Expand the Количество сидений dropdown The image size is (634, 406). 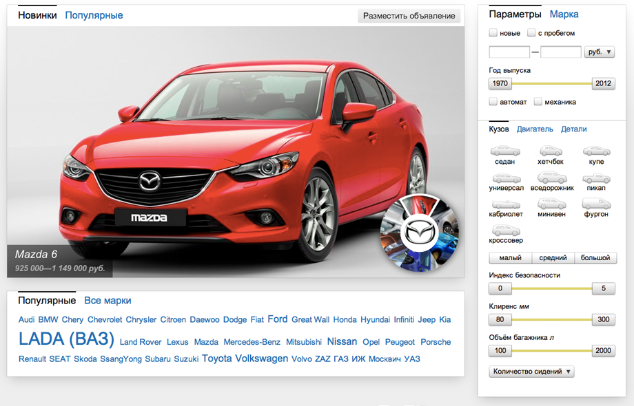(531, 372)
